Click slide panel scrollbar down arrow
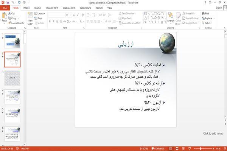This screenshot has height=151, width=227. (25, 144)
